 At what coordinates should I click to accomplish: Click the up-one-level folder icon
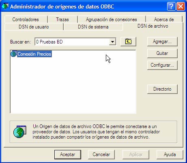coord(128,41)
